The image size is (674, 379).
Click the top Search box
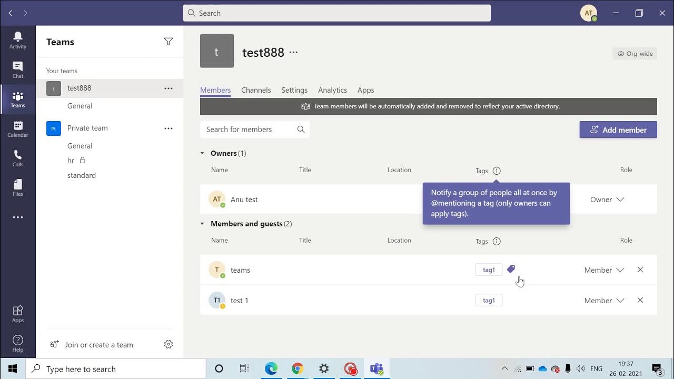click(337, 13)
